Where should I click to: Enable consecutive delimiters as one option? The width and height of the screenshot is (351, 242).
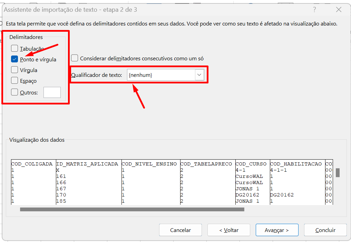click(x=75, y=58)
